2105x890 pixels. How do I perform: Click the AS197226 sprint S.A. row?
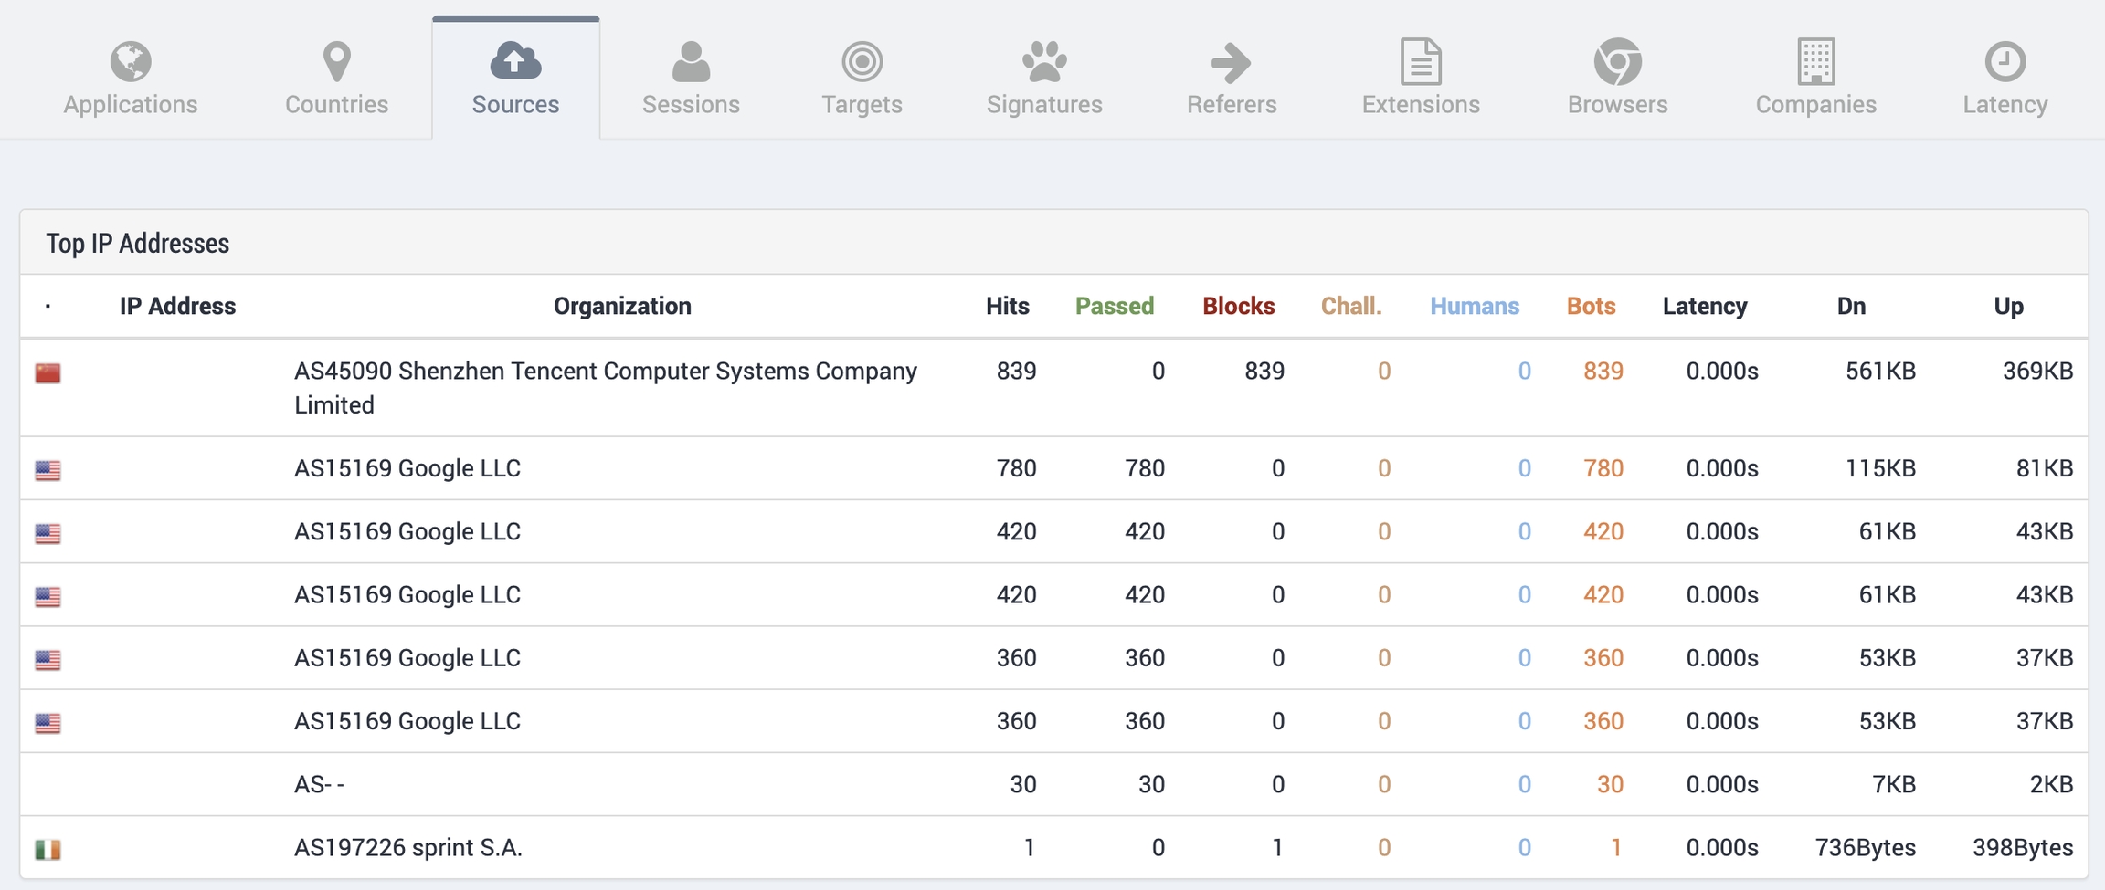(x=407, y=848)
